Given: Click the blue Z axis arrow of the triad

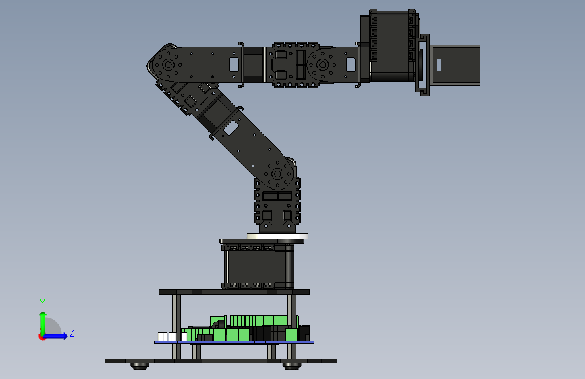Looking at the screenshot, I should [x=56, y=336].
